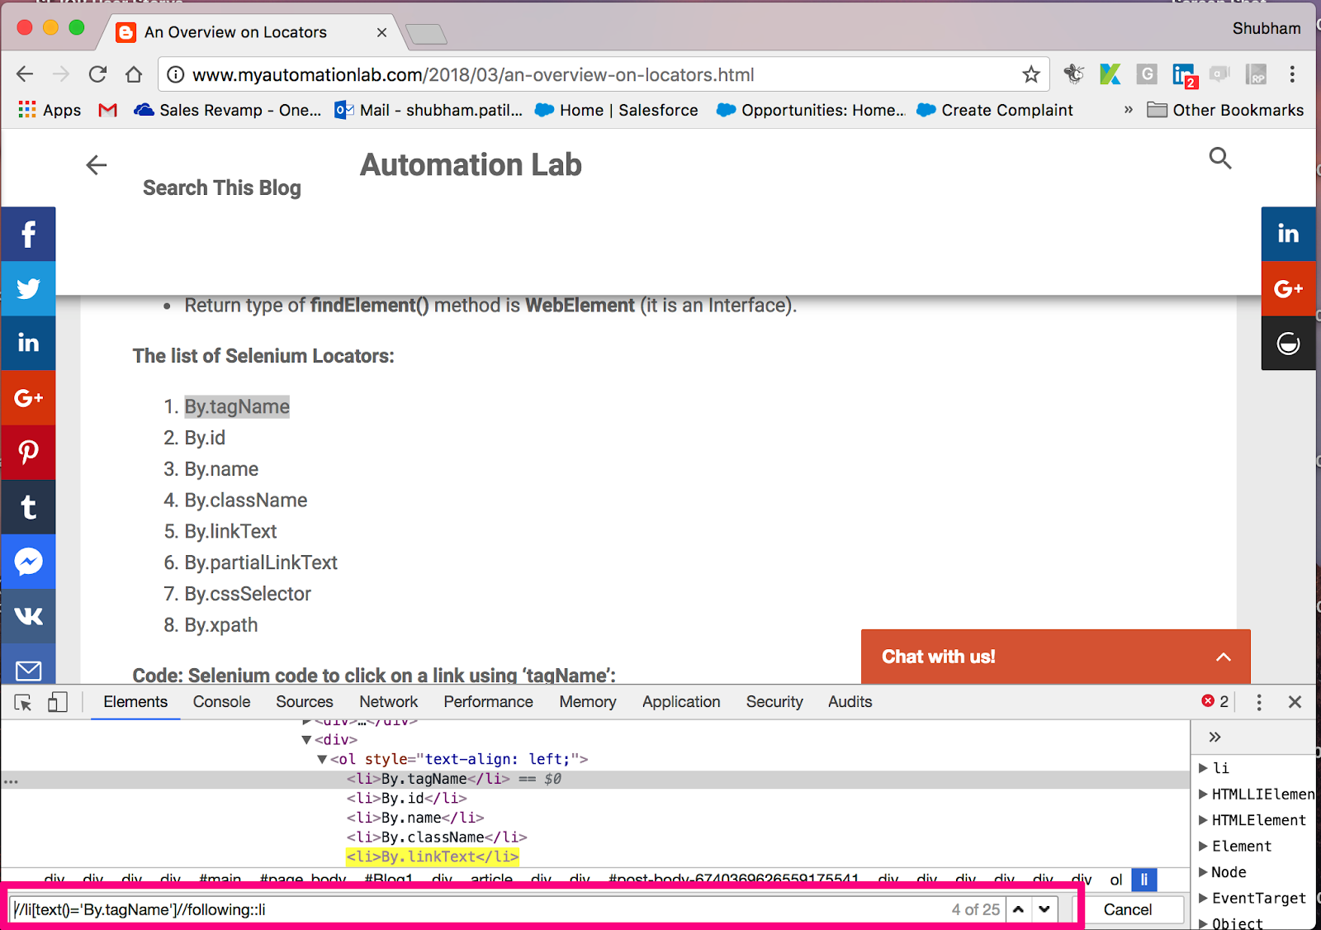Open the Home | Salesforce bookmark
Viewport: 1321px width, 930px height.
tap(615, 110)
